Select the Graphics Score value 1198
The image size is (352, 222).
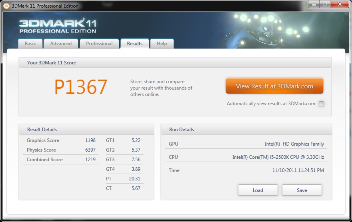(x=90, y=140)
